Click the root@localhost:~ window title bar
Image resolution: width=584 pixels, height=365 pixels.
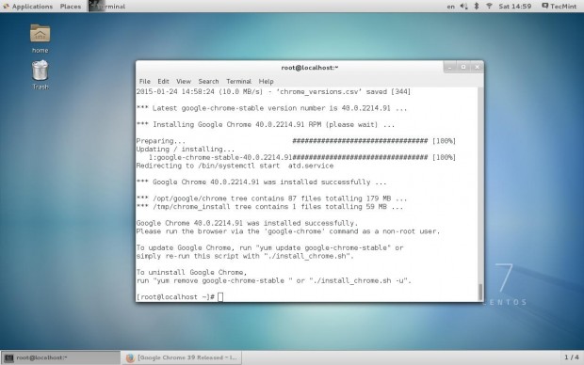click(310, 68)
